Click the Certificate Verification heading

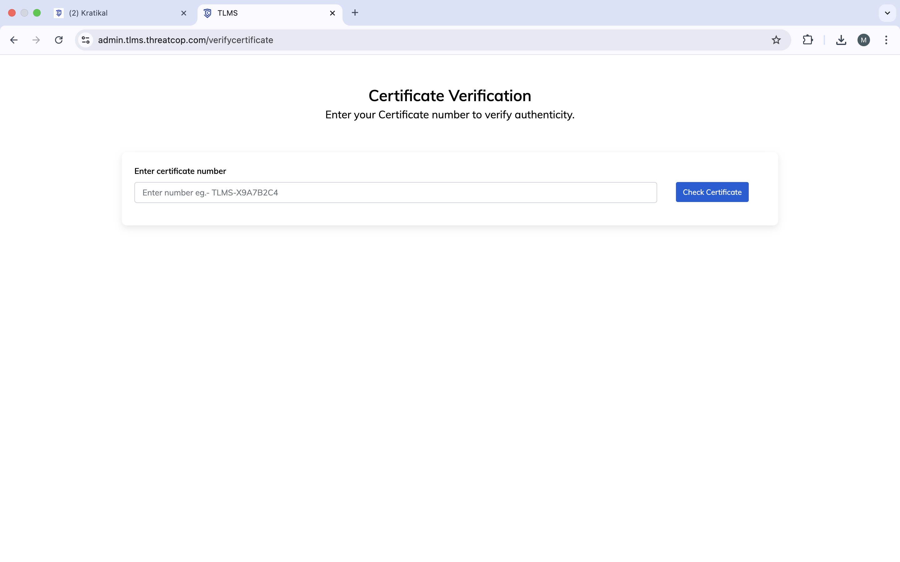point(450,96)
